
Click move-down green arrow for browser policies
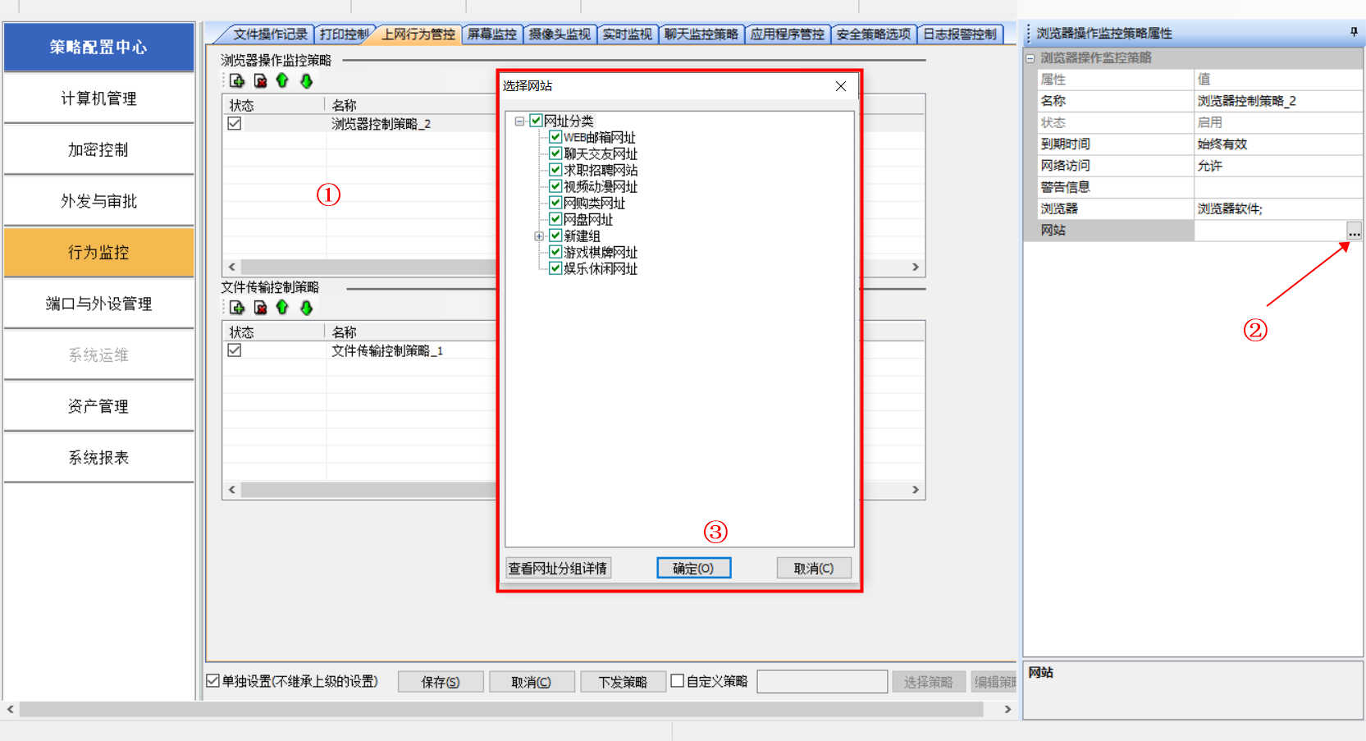[306, 80]
